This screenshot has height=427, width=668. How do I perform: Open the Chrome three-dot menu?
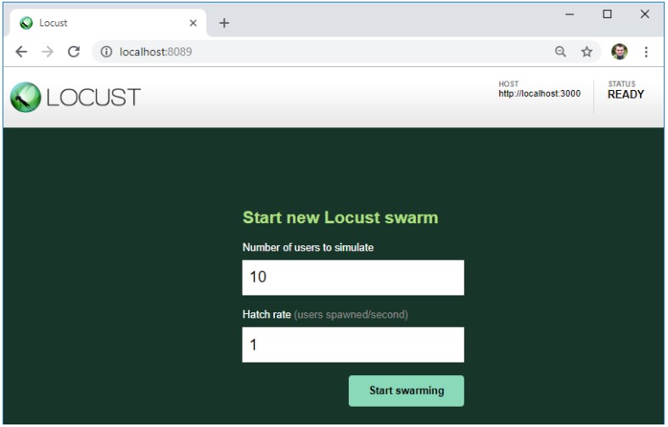pyautogui.click(x=646, y=52)
